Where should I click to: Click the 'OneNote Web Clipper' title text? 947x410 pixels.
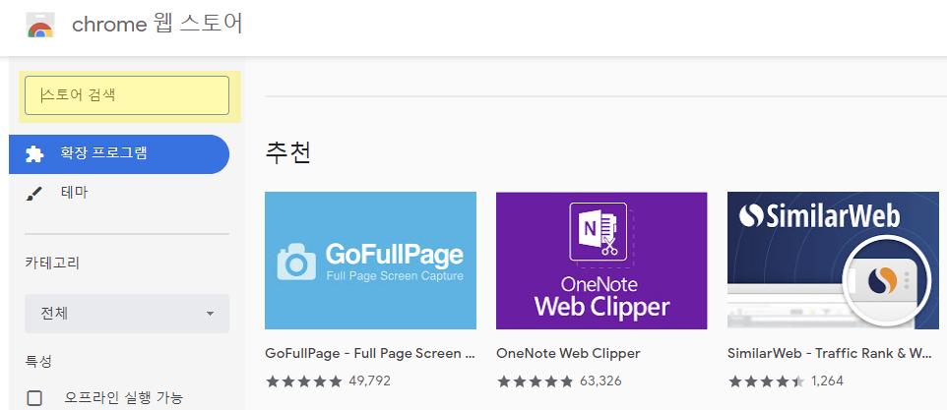coord(568,353)
